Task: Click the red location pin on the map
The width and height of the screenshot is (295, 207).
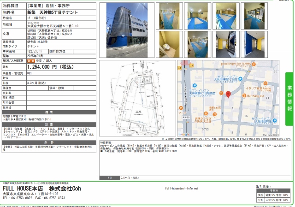Action: [228, 95]
